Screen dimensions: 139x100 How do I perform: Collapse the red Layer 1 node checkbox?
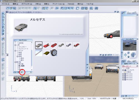[x=123, y=66]
